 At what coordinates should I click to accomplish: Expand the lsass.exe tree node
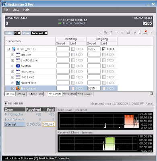(x=13, y=77)
